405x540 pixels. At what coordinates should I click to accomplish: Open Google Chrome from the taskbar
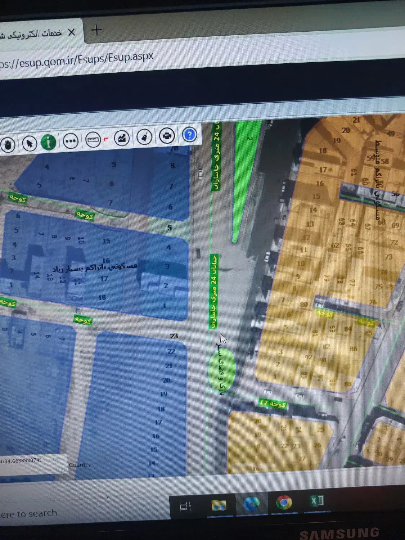coord(284,503)
